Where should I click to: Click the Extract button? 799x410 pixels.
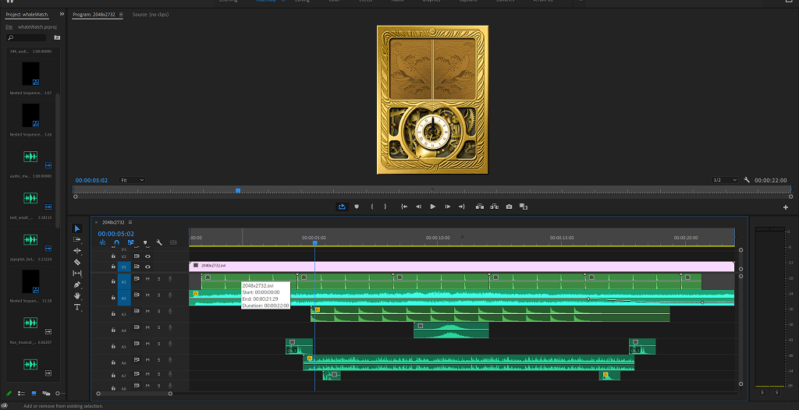pos(494,207)
